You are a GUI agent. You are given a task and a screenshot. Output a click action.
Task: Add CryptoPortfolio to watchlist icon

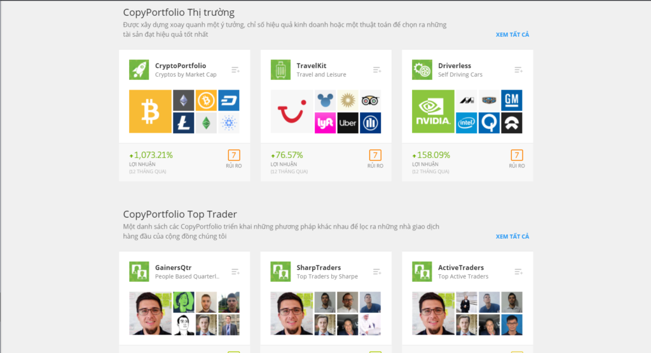[x=235, y=70]
